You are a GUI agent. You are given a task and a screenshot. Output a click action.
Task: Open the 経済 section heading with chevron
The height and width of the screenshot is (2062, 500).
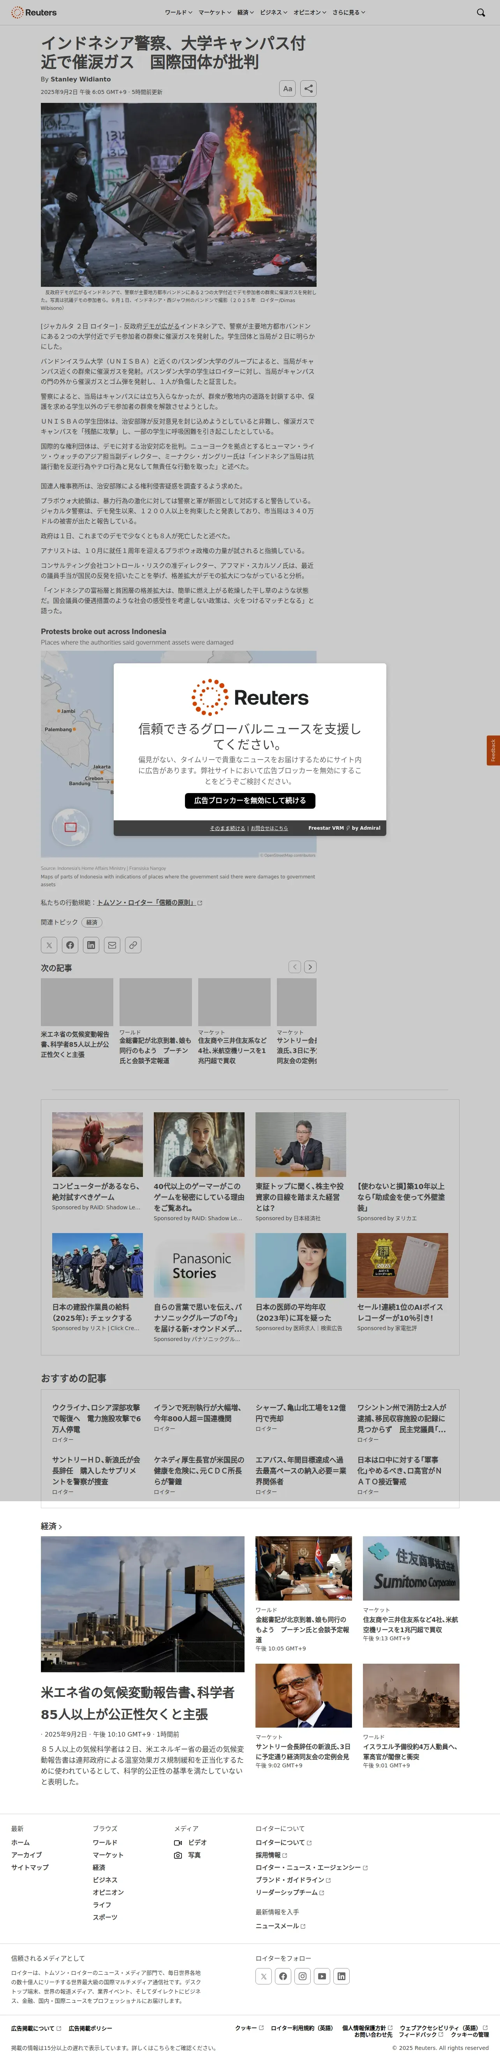click(x=51, y=1527)
